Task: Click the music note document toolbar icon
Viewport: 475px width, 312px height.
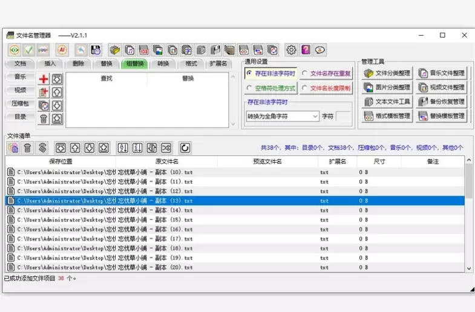Action: 129,50
